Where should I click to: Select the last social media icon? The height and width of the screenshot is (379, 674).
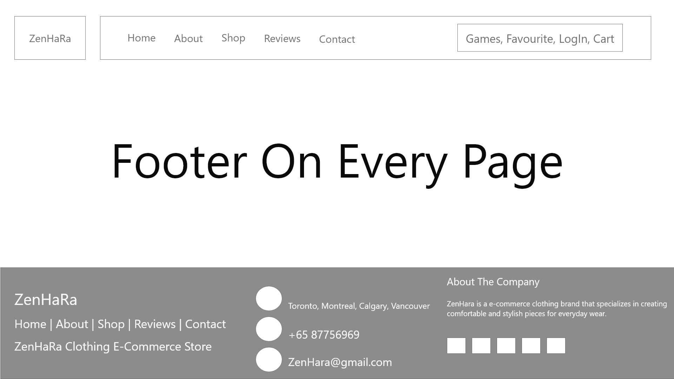556,346
